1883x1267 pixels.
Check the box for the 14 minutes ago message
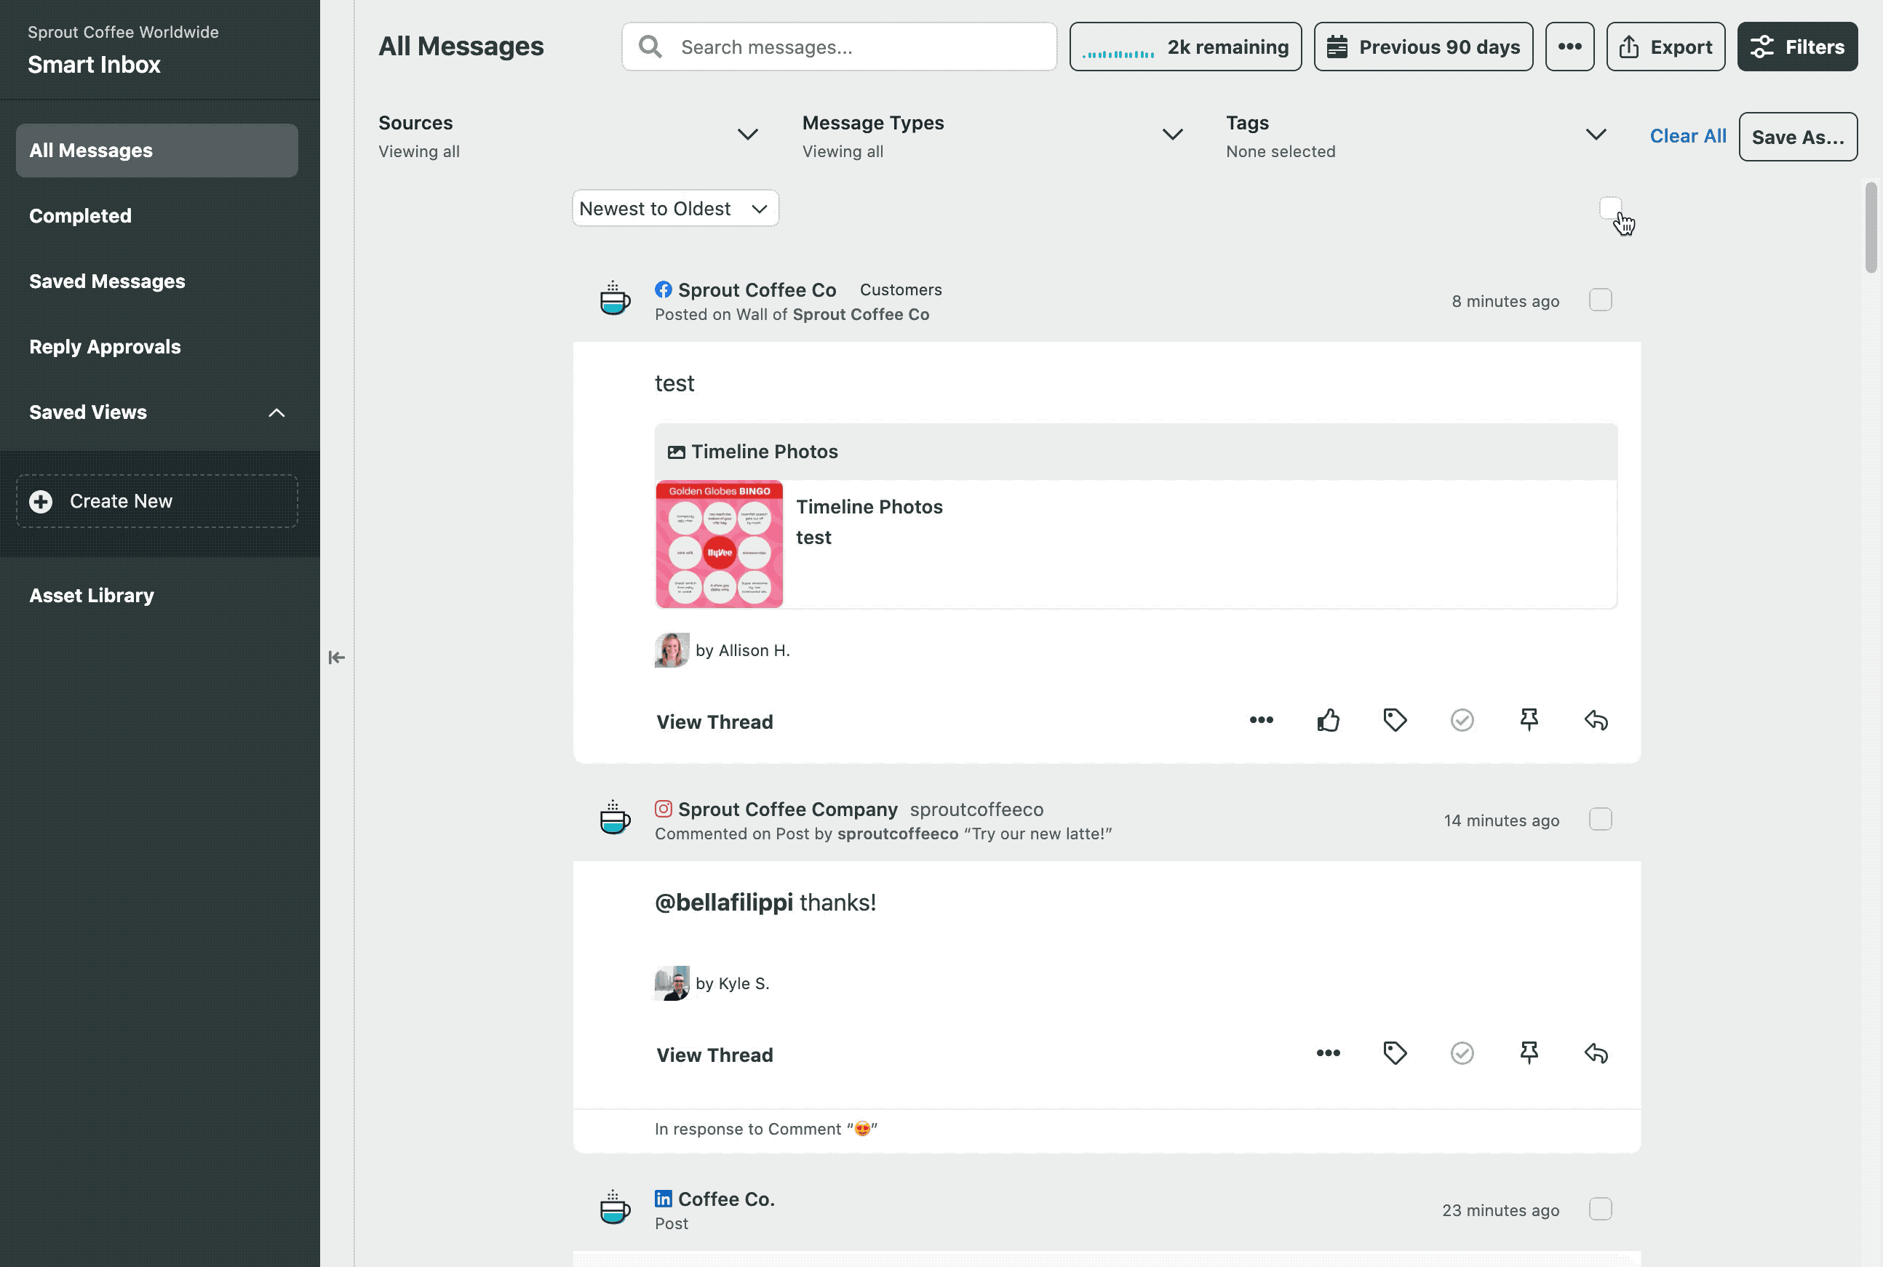point(1600,820)
